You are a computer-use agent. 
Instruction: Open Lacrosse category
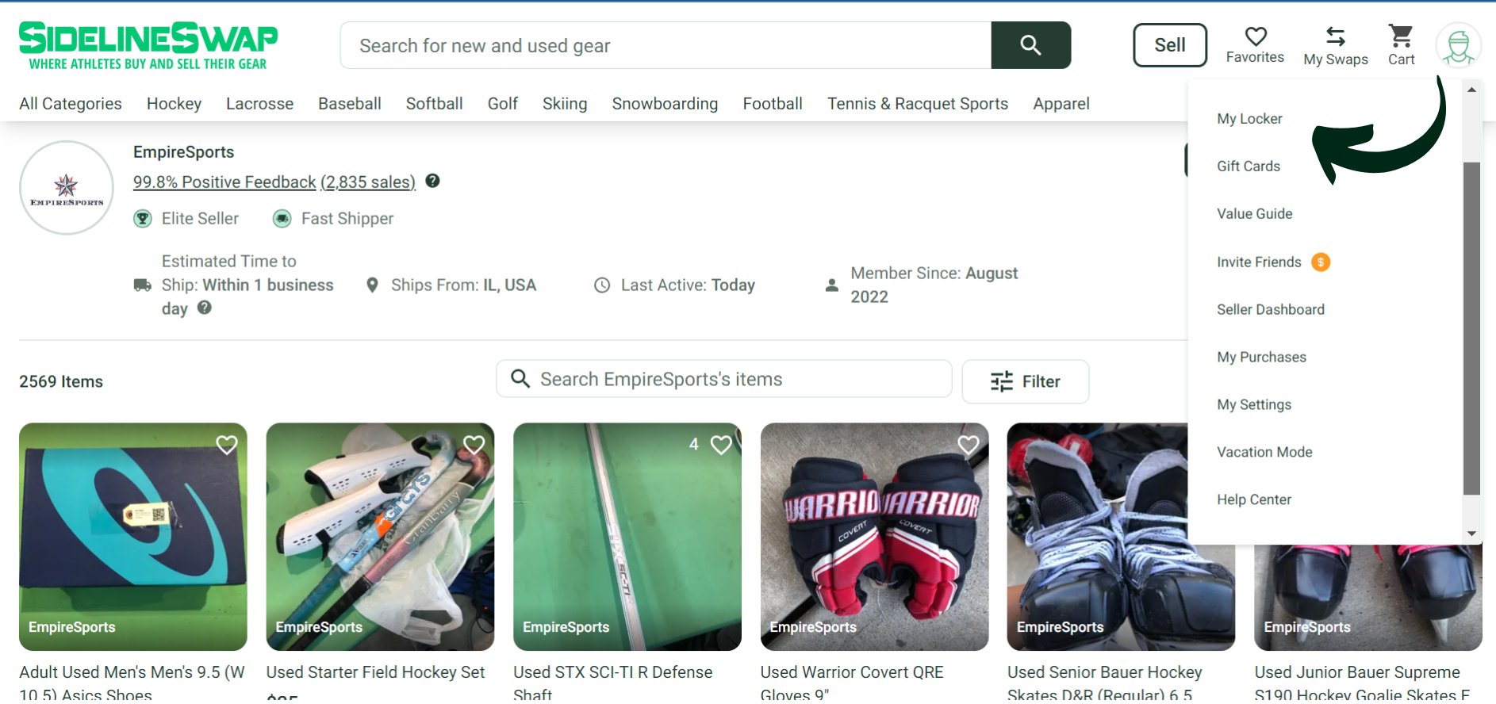tap(259, 104)
